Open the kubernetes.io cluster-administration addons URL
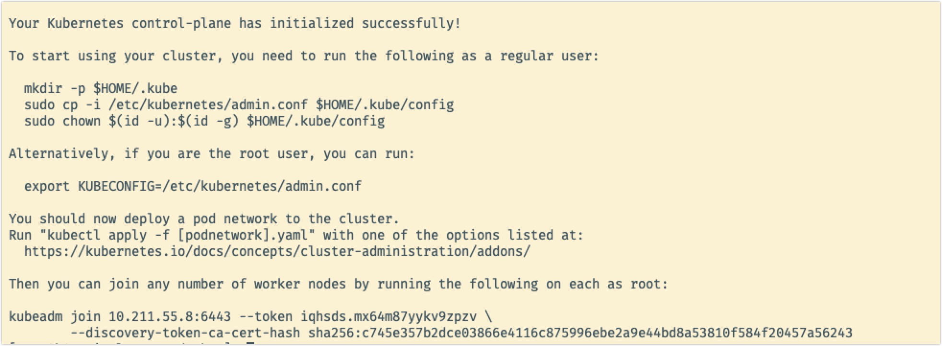Screen dimensions: 942x346 coord(277,252)
